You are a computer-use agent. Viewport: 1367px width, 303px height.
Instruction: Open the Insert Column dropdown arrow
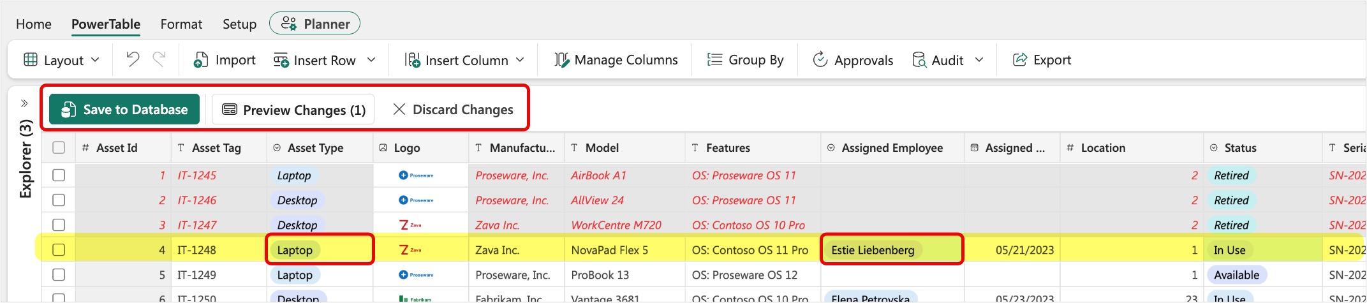[520, 60]
